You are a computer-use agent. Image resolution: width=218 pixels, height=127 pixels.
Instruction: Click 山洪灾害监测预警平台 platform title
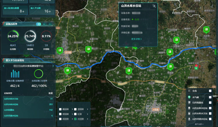point(28,66)
